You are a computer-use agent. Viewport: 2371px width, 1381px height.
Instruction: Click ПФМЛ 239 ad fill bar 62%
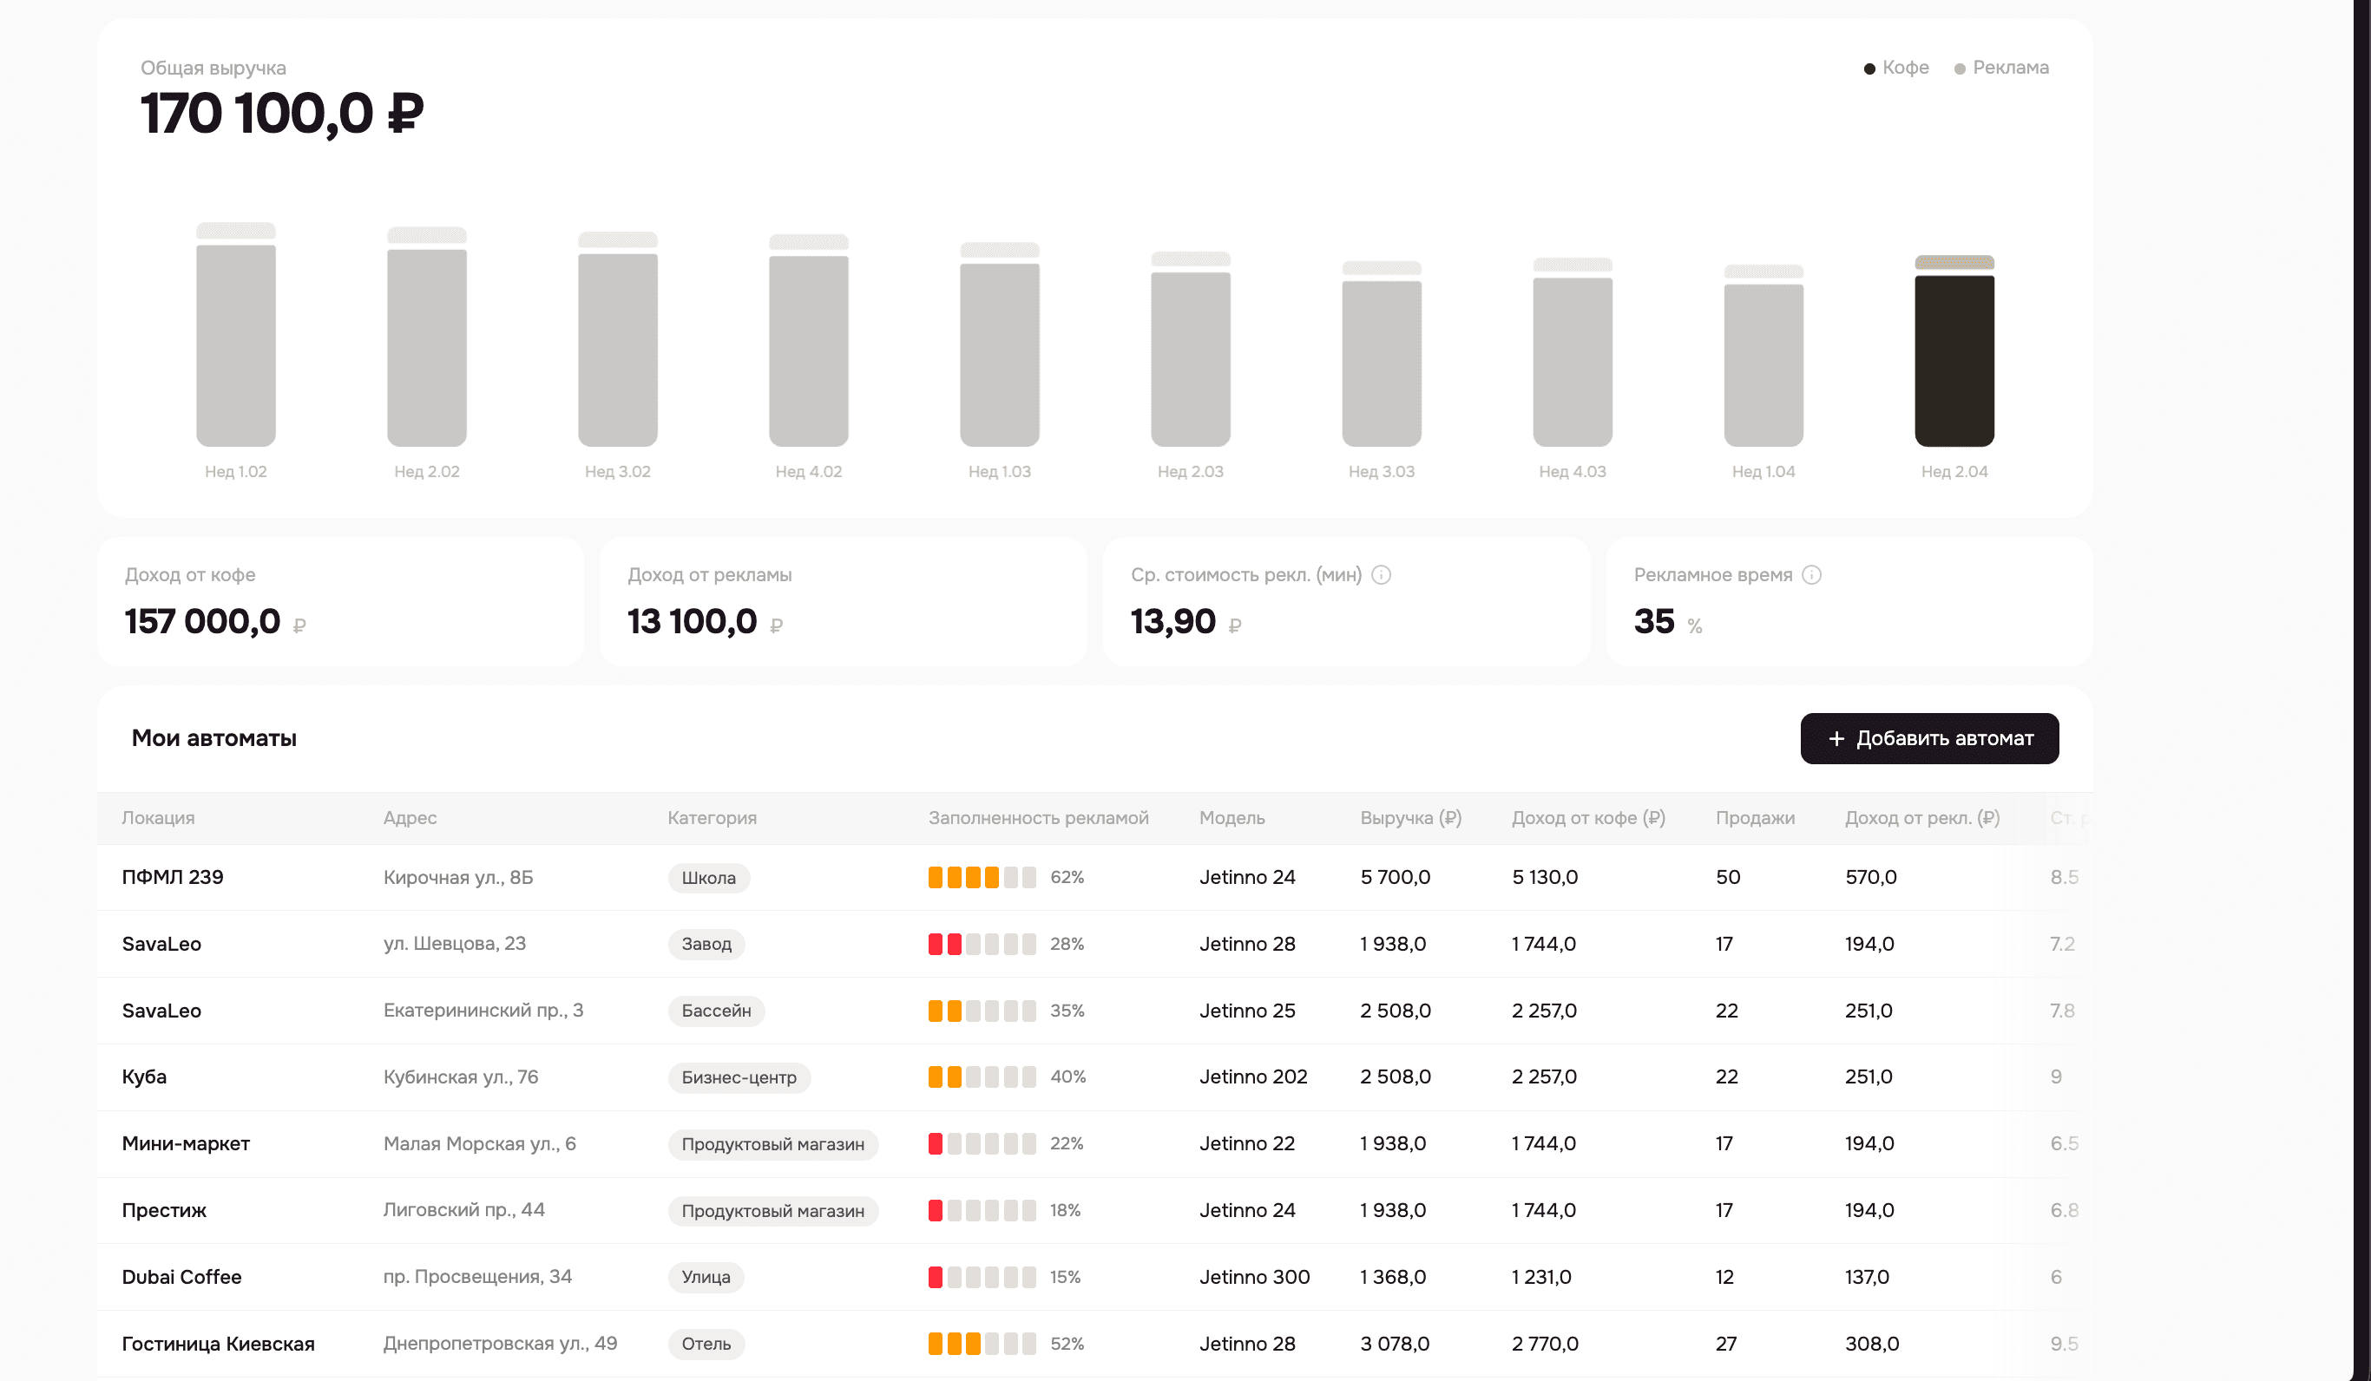point(982,877)
